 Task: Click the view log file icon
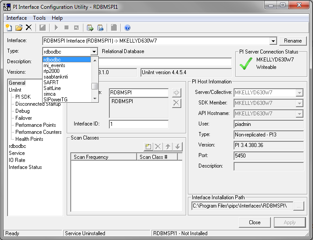pyautogui.click(x=100, y=28)
